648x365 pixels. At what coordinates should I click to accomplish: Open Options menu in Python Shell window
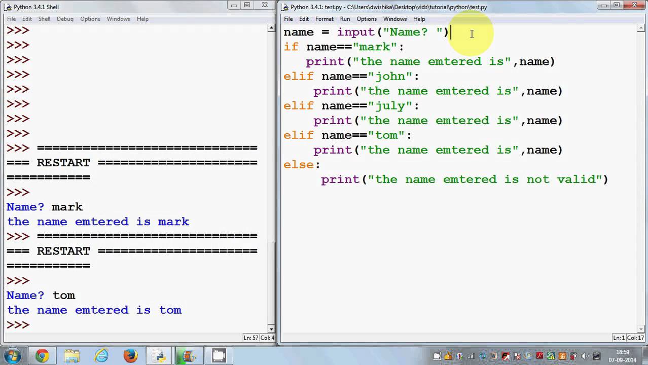click(x=90, y=19)
